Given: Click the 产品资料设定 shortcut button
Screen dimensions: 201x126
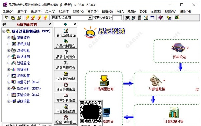Looking at the screenshot, I should coord(66,43).
